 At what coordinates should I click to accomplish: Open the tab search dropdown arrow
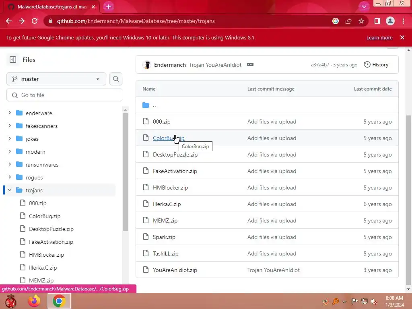tap(364, 7)
